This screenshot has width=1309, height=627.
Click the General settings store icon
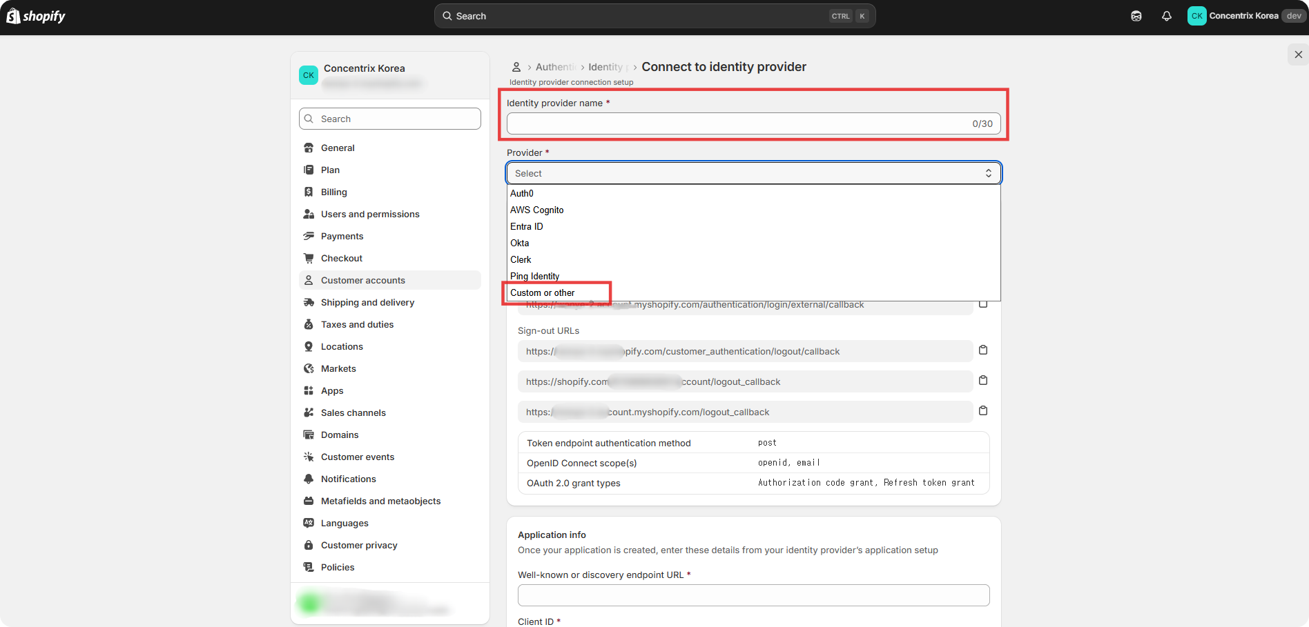[309, 148]
